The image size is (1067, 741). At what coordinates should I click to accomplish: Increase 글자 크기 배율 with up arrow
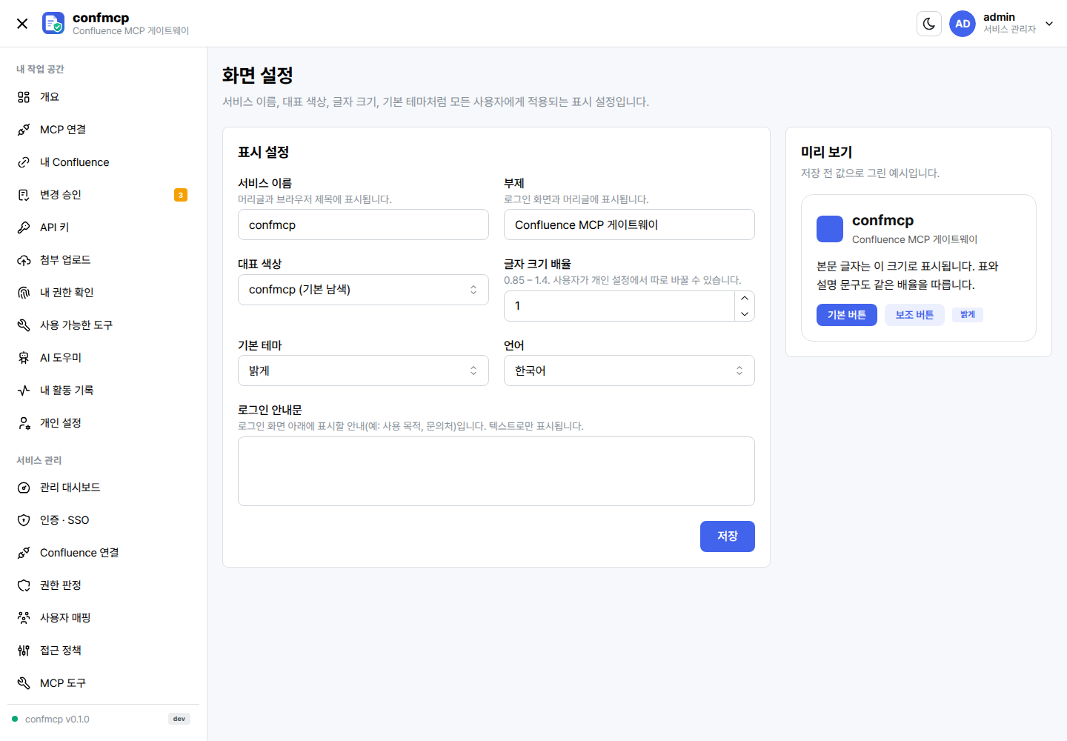click(745, 298)
